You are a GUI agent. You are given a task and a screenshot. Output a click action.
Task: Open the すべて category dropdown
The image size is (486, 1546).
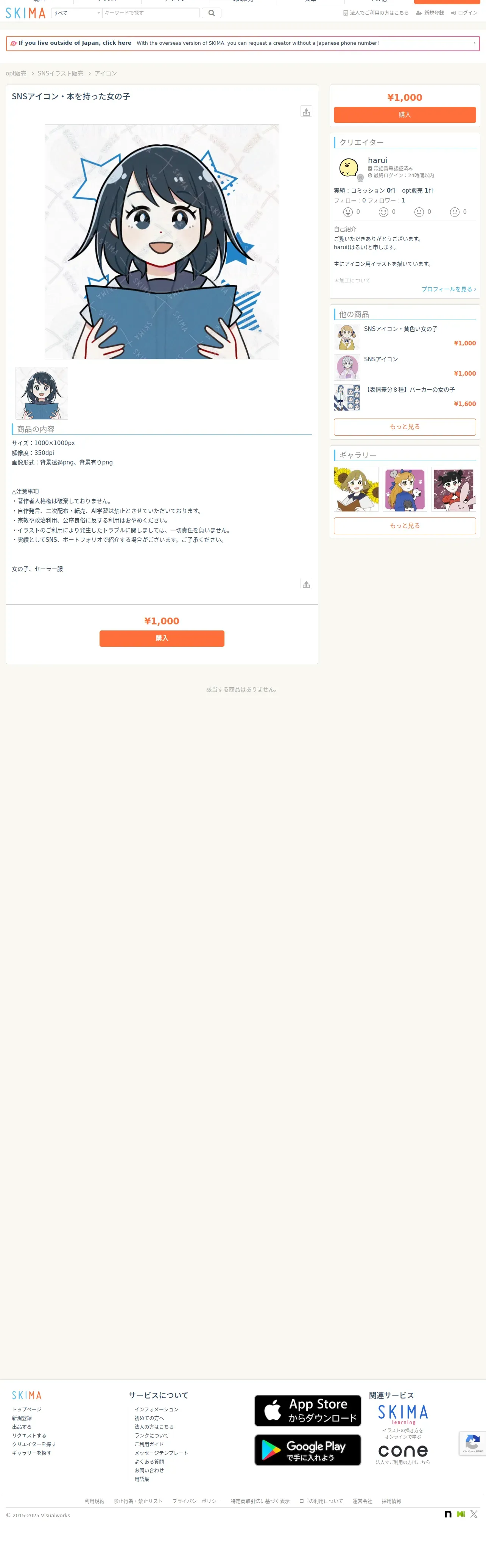(76, 13)
